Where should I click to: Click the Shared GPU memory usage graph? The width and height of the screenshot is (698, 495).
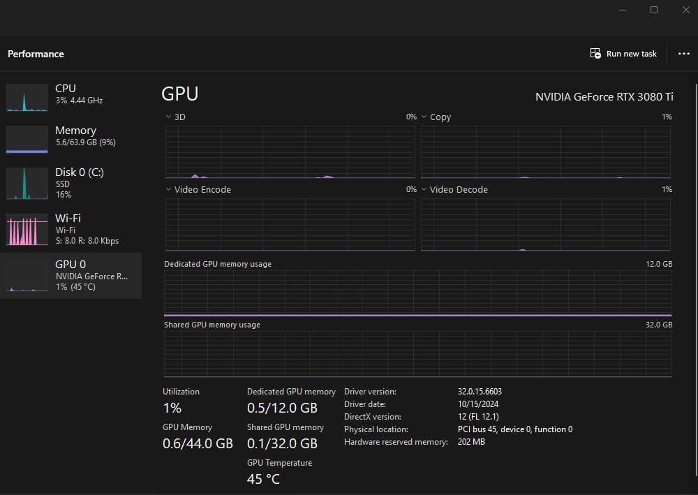[417, 355]
